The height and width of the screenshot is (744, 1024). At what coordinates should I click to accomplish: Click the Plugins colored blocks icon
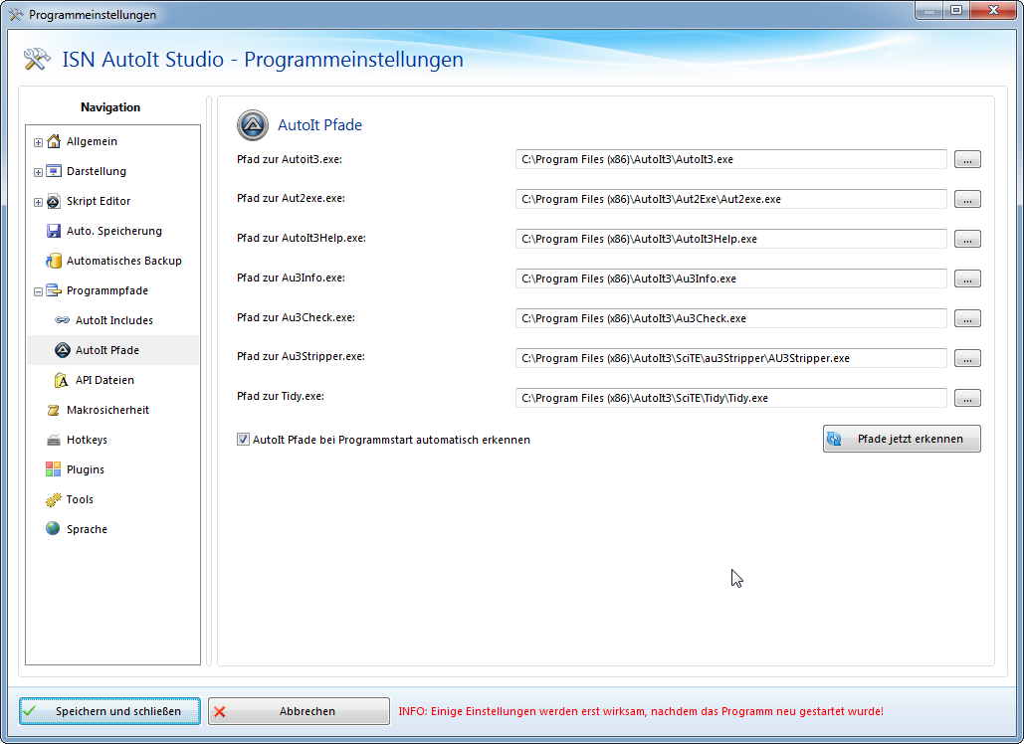(54, 469)
